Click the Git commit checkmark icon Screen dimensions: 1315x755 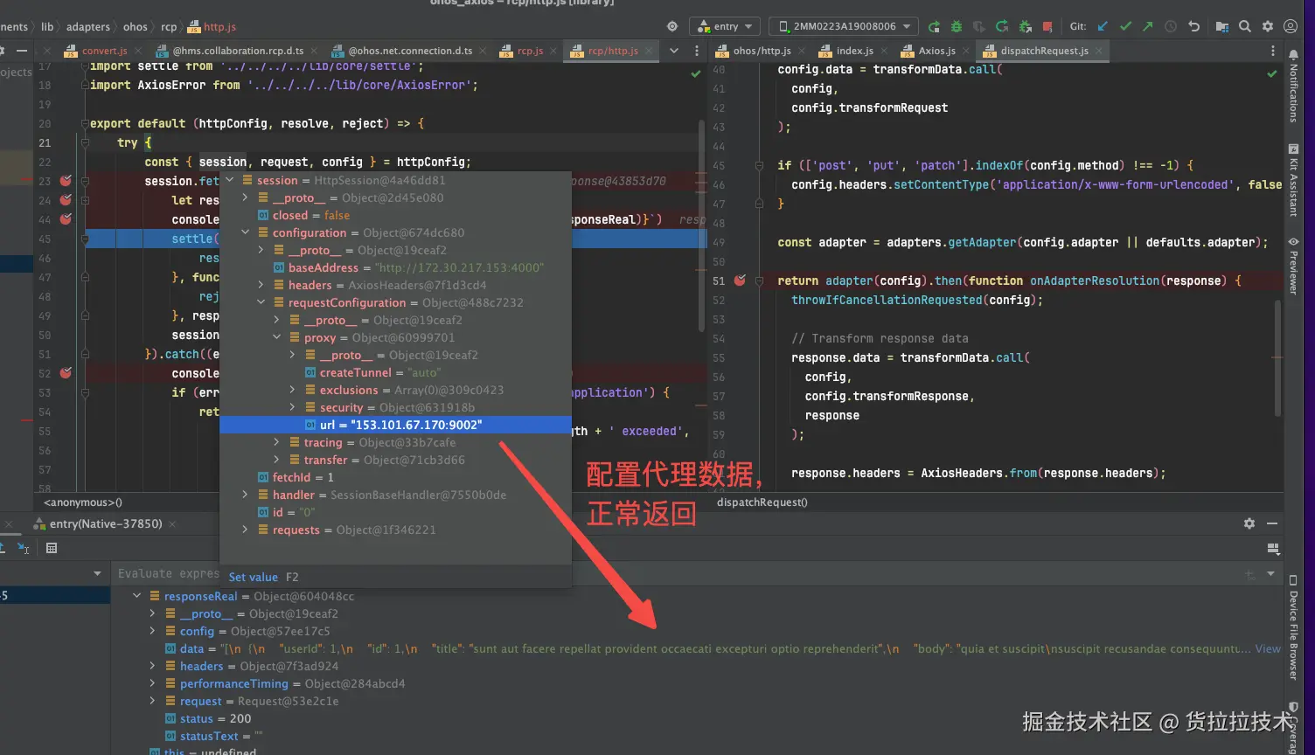tap(1125, 26)
